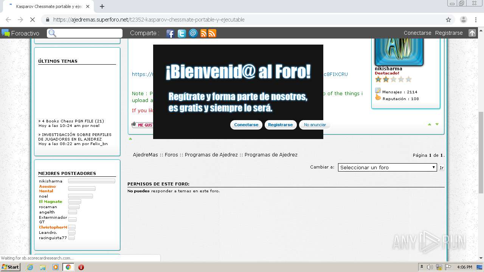Click the Chrome address bar URL

tap(149, 20)
